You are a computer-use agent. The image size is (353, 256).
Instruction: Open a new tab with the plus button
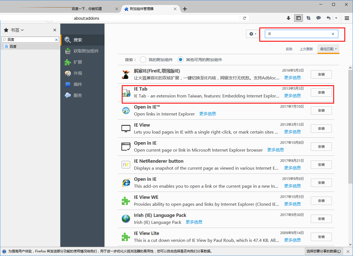pyautogui.click(x=185, y=9)
